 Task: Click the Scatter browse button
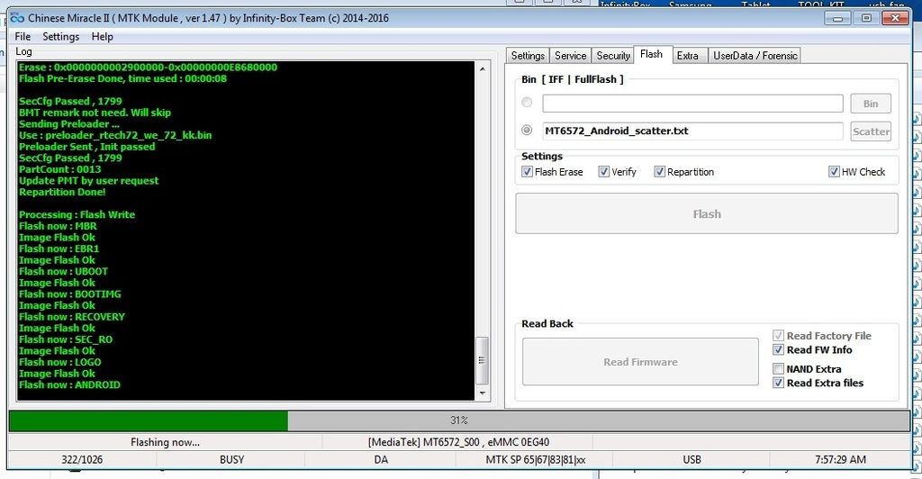tap(871, 131)
